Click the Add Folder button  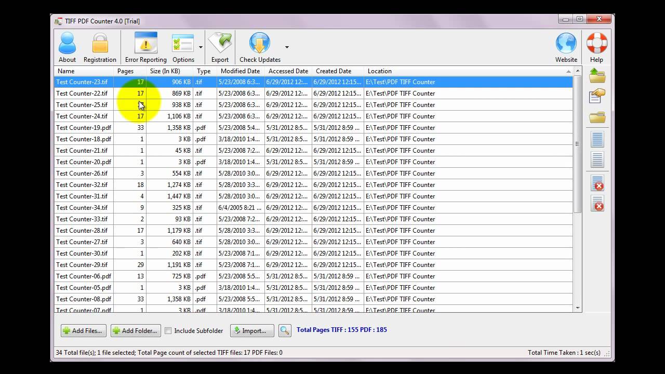(136, 330)
